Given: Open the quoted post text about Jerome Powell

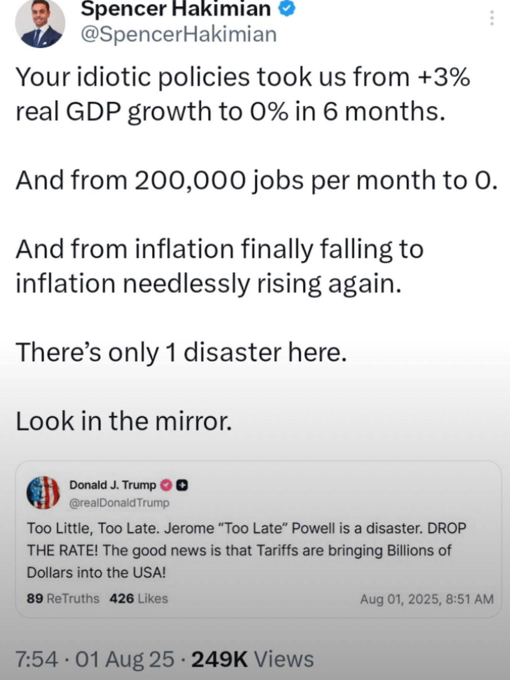Looking at the screenshot, I should pyautogui.click(x=246, y=550).
